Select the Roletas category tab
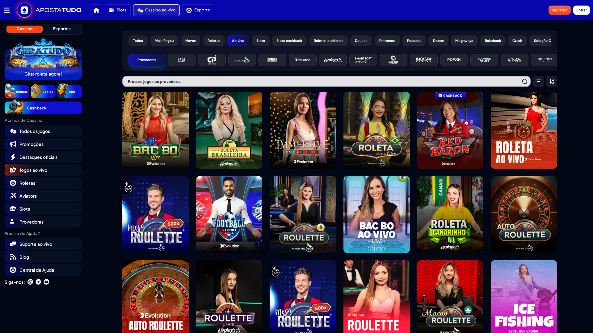593x333 pixels. point(214,41)
